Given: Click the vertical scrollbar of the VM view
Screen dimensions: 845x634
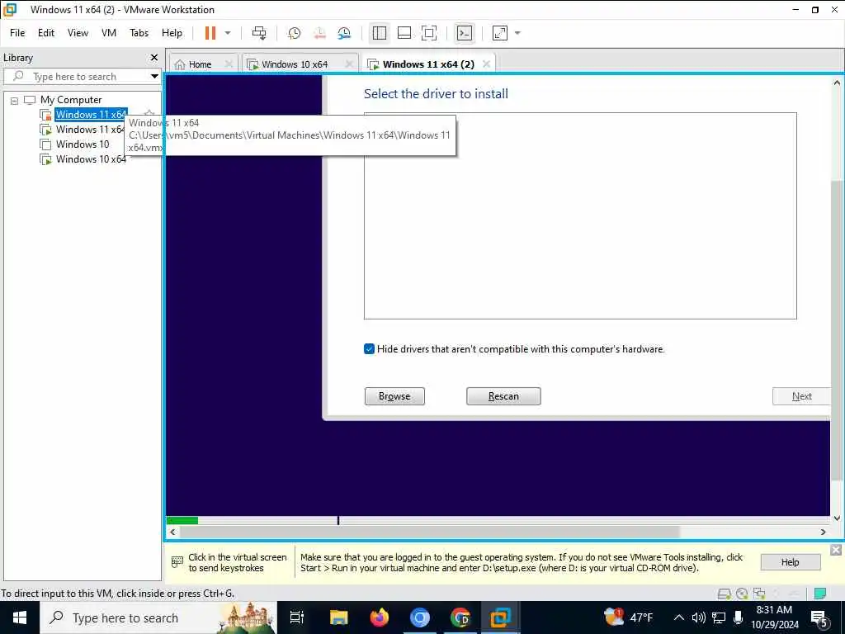Looking at the screenshot, I should point(837,329).
